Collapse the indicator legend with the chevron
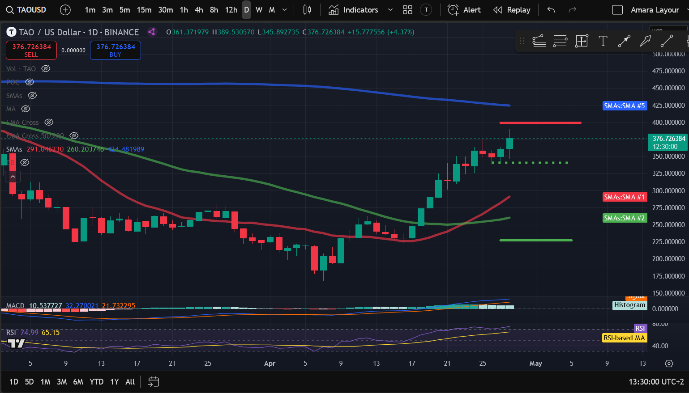 click(x=13, y=177)
